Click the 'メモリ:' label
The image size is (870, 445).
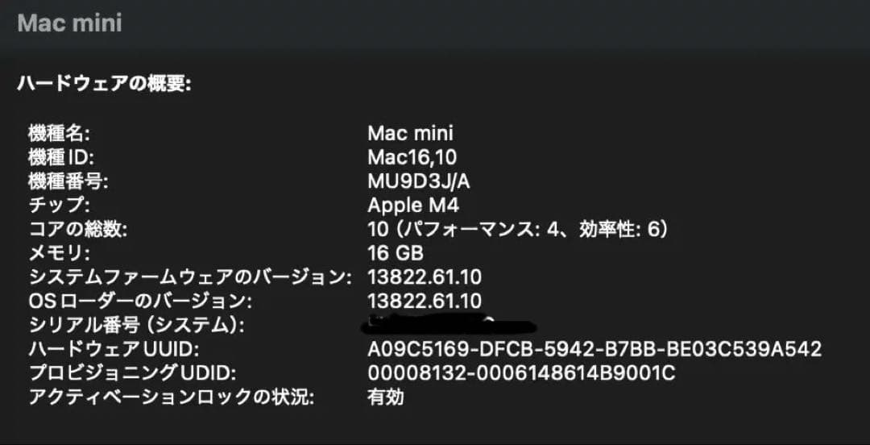(59, 253)
